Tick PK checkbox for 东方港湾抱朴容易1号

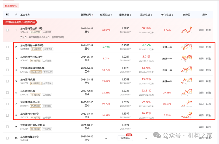click(8, 47)
